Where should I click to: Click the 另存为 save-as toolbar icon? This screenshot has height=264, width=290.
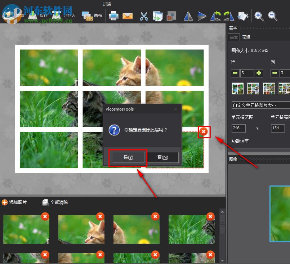(x=57, y=15)
